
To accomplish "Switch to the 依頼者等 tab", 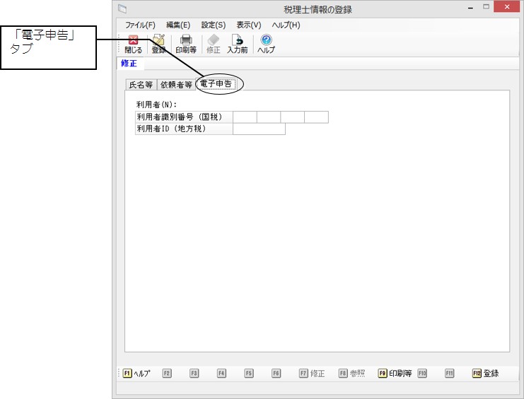I will 175,84.
